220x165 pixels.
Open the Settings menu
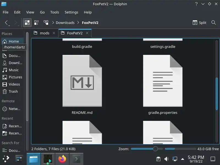[71, 12]
